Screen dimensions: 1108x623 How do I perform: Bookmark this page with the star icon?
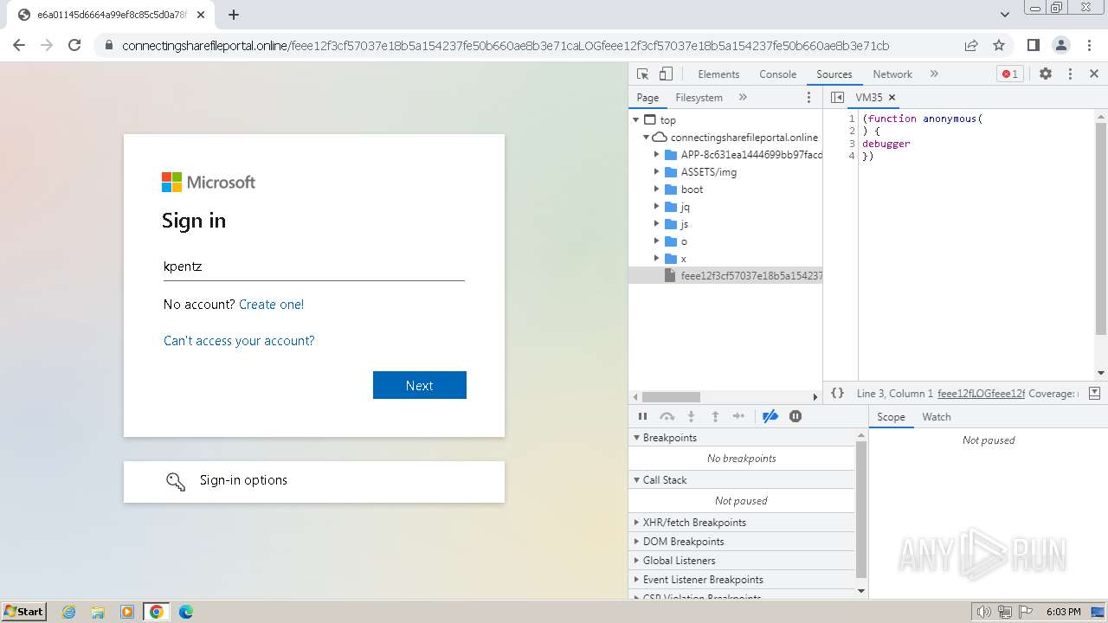click(999, 45)
